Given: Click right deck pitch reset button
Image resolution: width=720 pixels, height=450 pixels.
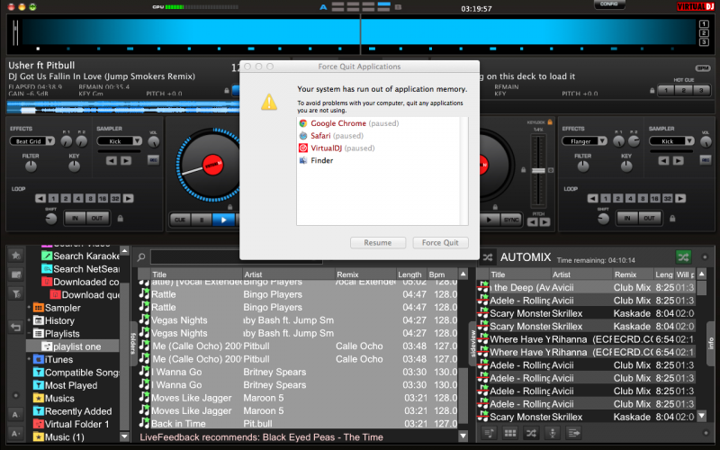Looking at the screenshot, I should (x=551, y=170).
